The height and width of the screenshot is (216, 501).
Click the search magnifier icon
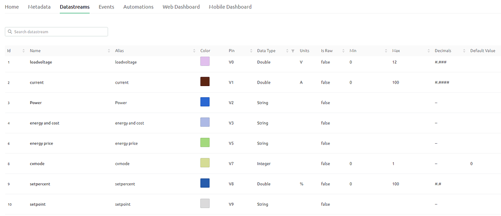click(10, 32)
